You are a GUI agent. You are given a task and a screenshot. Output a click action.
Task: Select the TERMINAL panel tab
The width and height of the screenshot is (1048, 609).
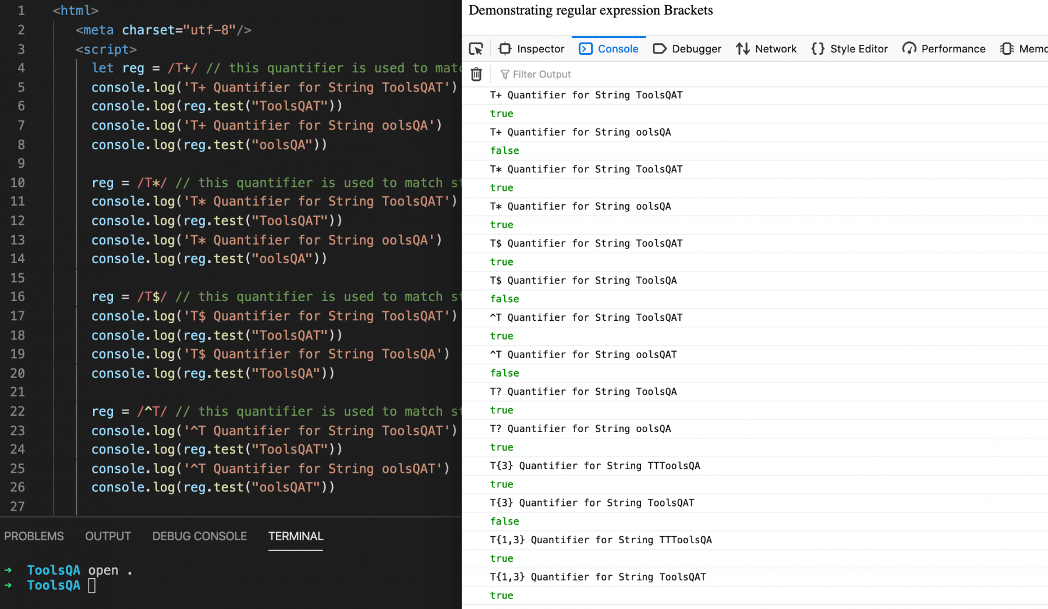[x=296, y=536]
